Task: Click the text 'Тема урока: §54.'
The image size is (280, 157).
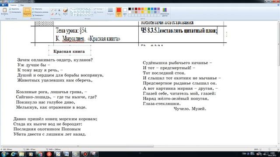Action: point(71,31)
